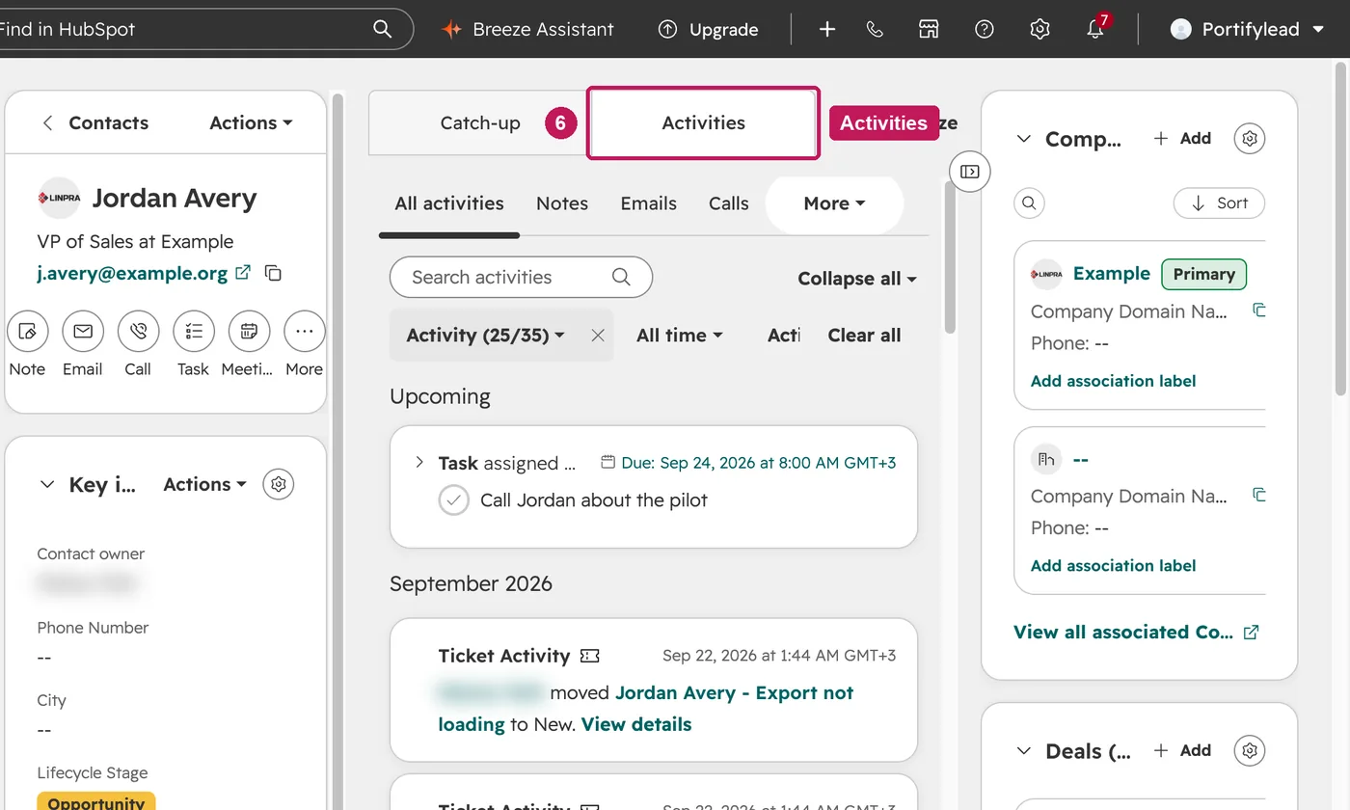Open the phone calling icon in the top bar

(875, 29)
